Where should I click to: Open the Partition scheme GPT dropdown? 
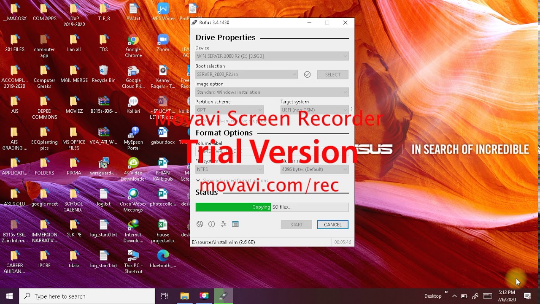(x=229, y=110)
